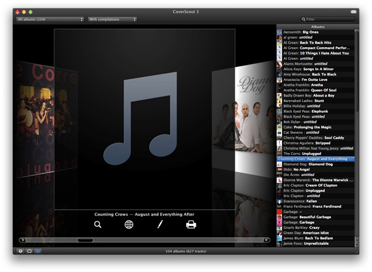This screenshot has height=272, width=372.
Task: Click the pencil edit cover icon
Action: tap(159, 224)
